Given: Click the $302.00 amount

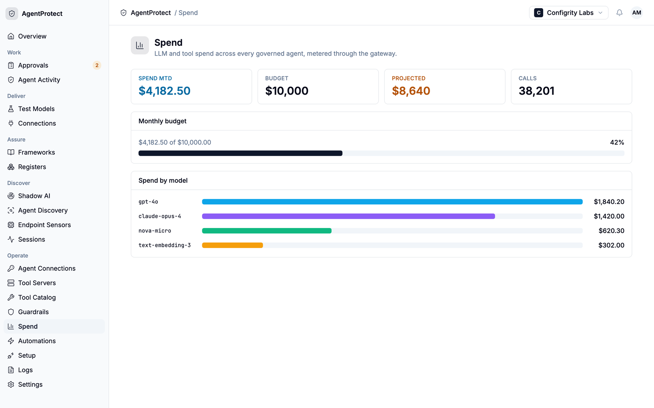Looking at the screenshot, I should click(611, 245).
